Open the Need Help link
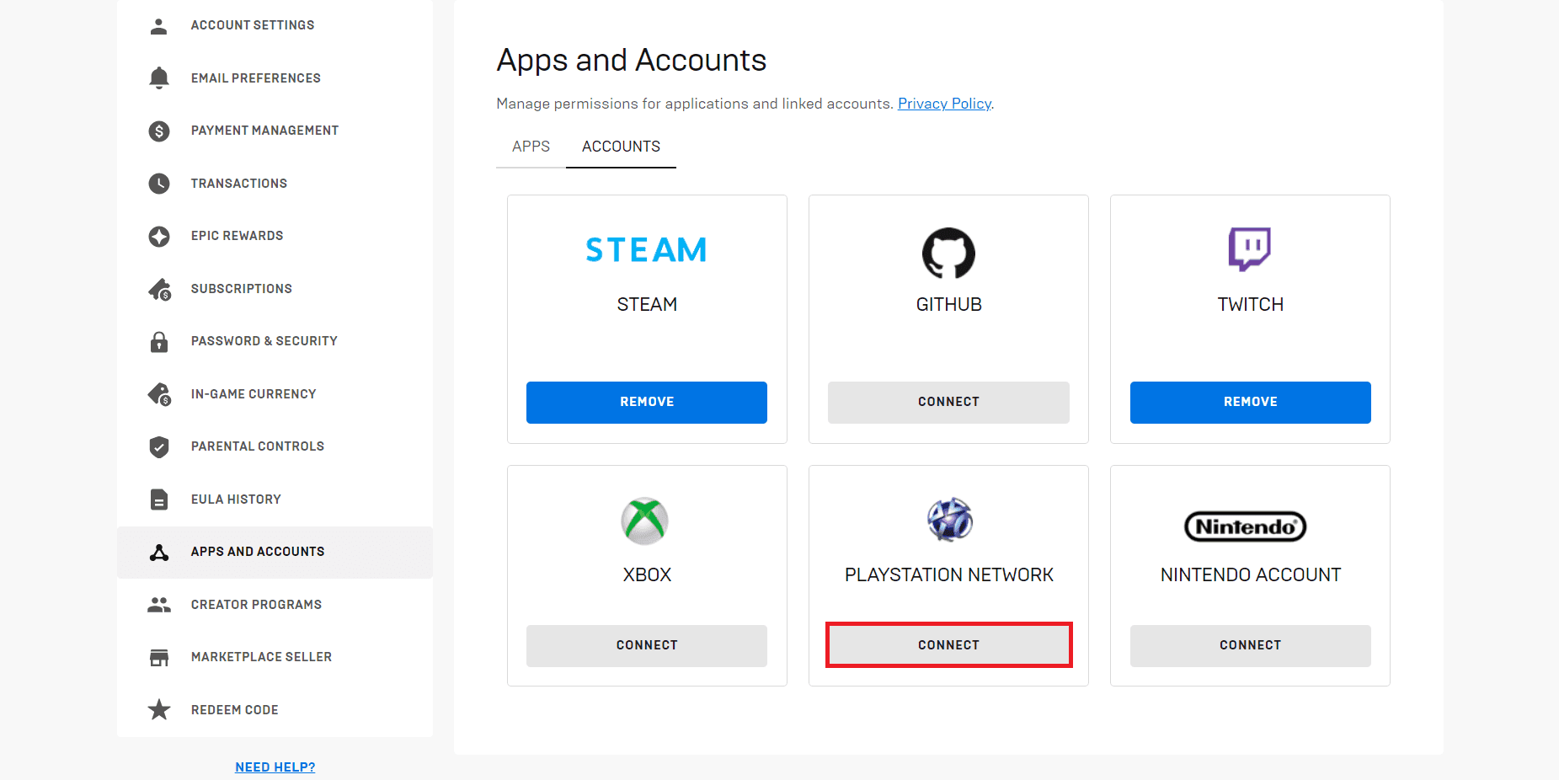Viewport: 1559px width, 780px height. coord(275,767)
